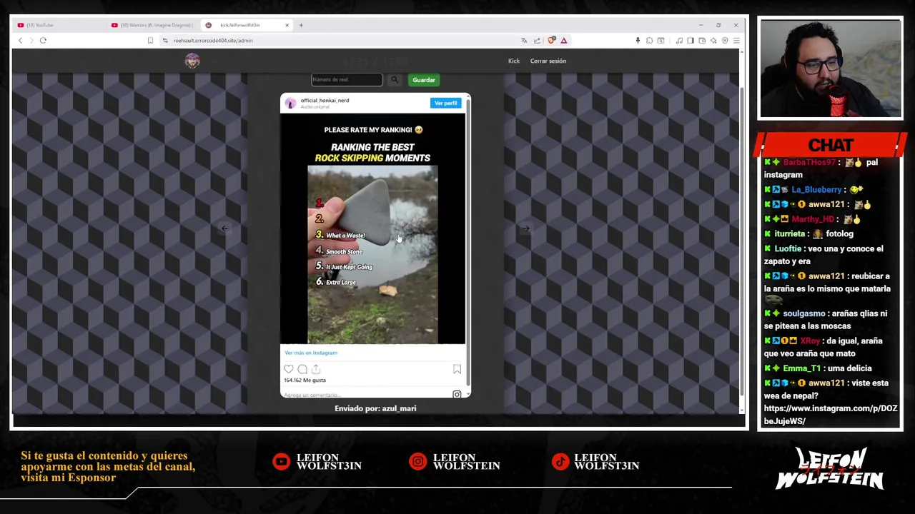Click the site avatar logo in header
This screenshot has height=514, width=915.
point(192,61)
